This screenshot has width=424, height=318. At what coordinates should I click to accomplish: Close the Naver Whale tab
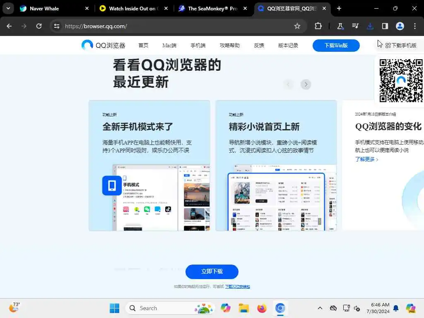click(87, 8)
